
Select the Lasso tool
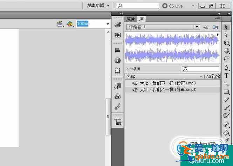point(226,58)
